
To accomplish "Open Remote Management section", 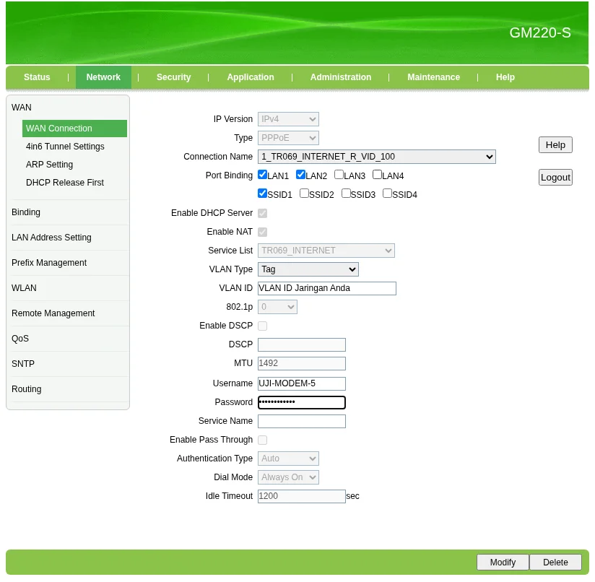I will pyautogui.click(x=53, y=313).
